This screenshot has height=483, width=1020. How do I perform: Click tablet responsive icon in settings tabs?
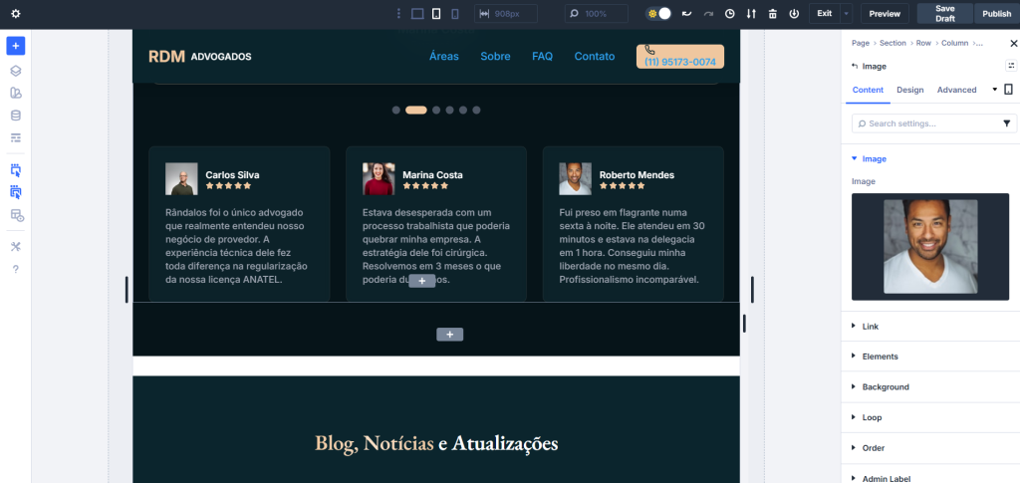[x=1008, y=90]
